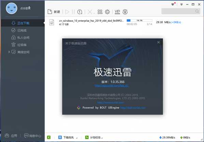The image size is (204, 142).
Task: Open the VIP toolbar button
Action: 117,12
